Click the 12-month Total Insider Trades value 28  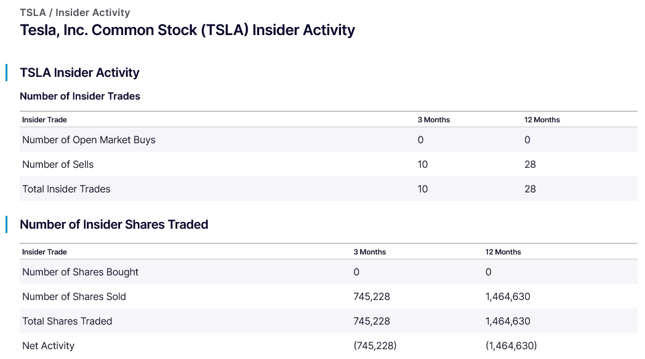point(530,189)
